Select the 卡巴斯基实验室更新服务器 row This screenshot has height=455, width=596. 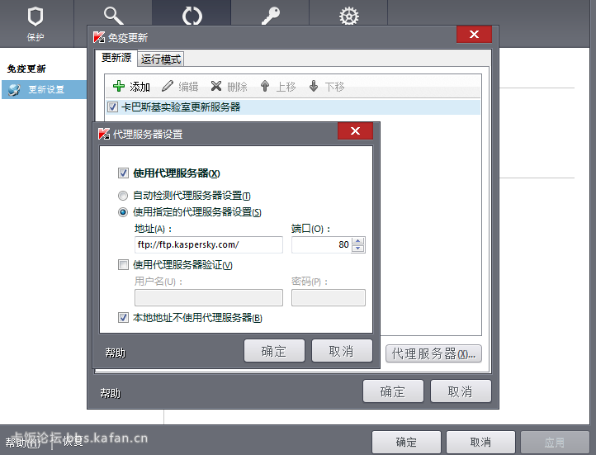tap(293, 107)
